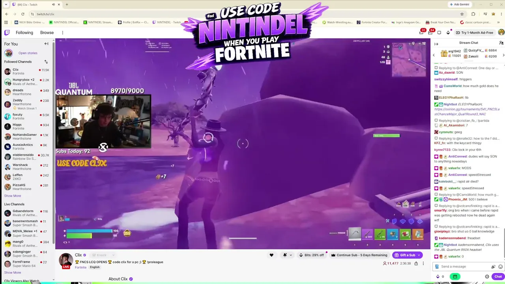
Task: Show previous gift leaderboard entries
Action: [434, 55]
